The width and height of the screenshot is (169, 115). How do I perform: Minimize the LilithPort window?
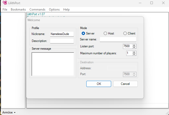point(140,3)
